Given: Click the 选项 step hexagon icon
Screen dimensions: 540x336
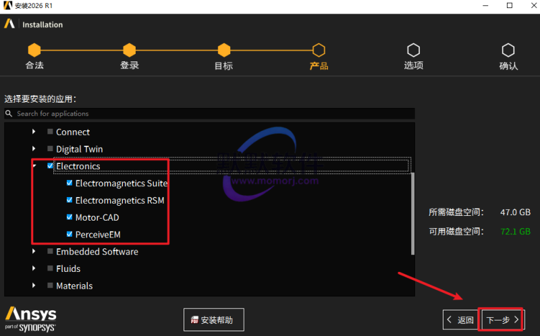Looking at the screenshot, I should click(x=413, y=51).
